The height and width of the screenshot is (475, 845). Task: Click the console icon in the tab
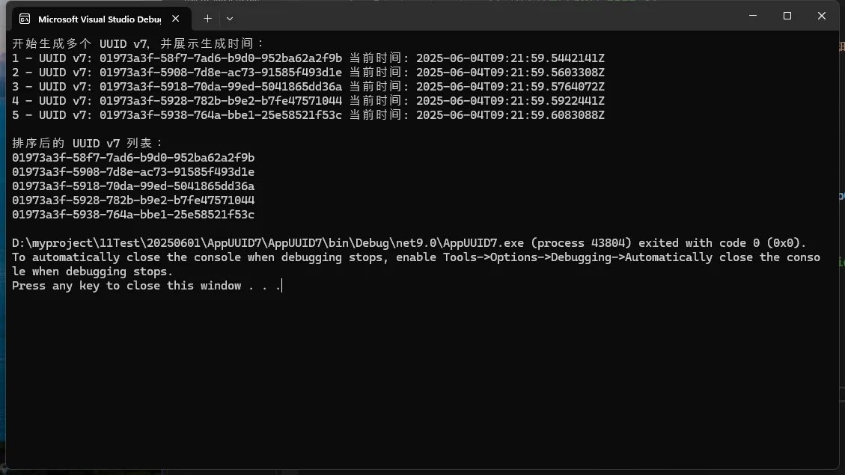[x=25, y=19]
